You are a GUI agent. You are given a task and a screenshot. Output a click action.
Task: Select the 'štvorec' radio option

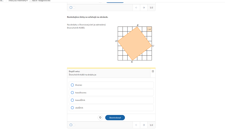coord(111,85)
